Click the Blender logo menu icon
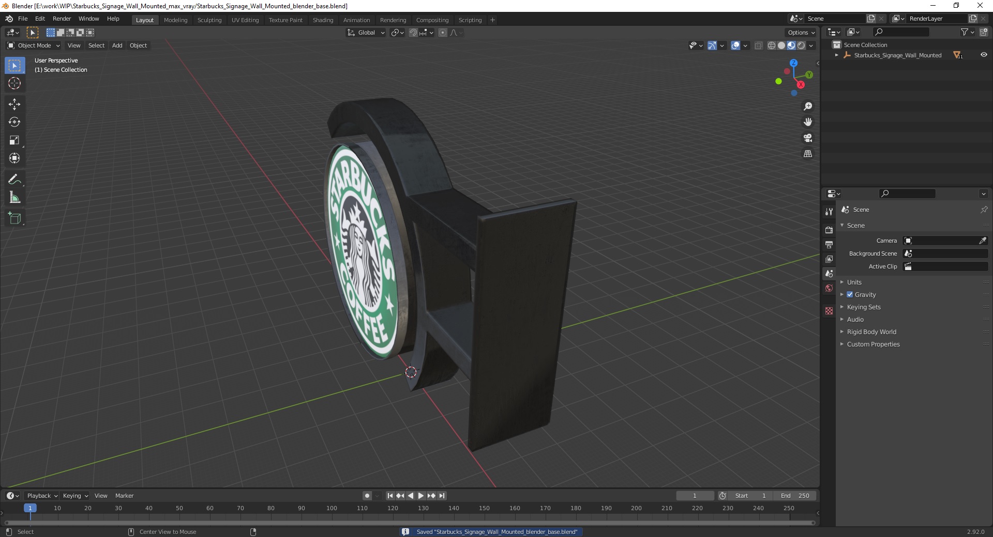 (x=9, y=19)
